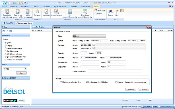The height and width of the screenshot is (109, 175).
Task: Open account lookup button beside Cuentas Hasta
Action: [x=94, y=48]
